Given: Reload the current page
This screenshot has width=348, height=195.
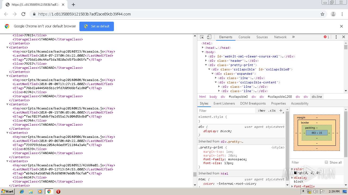Looking at the screenshot, I should (x=23, y=14).
